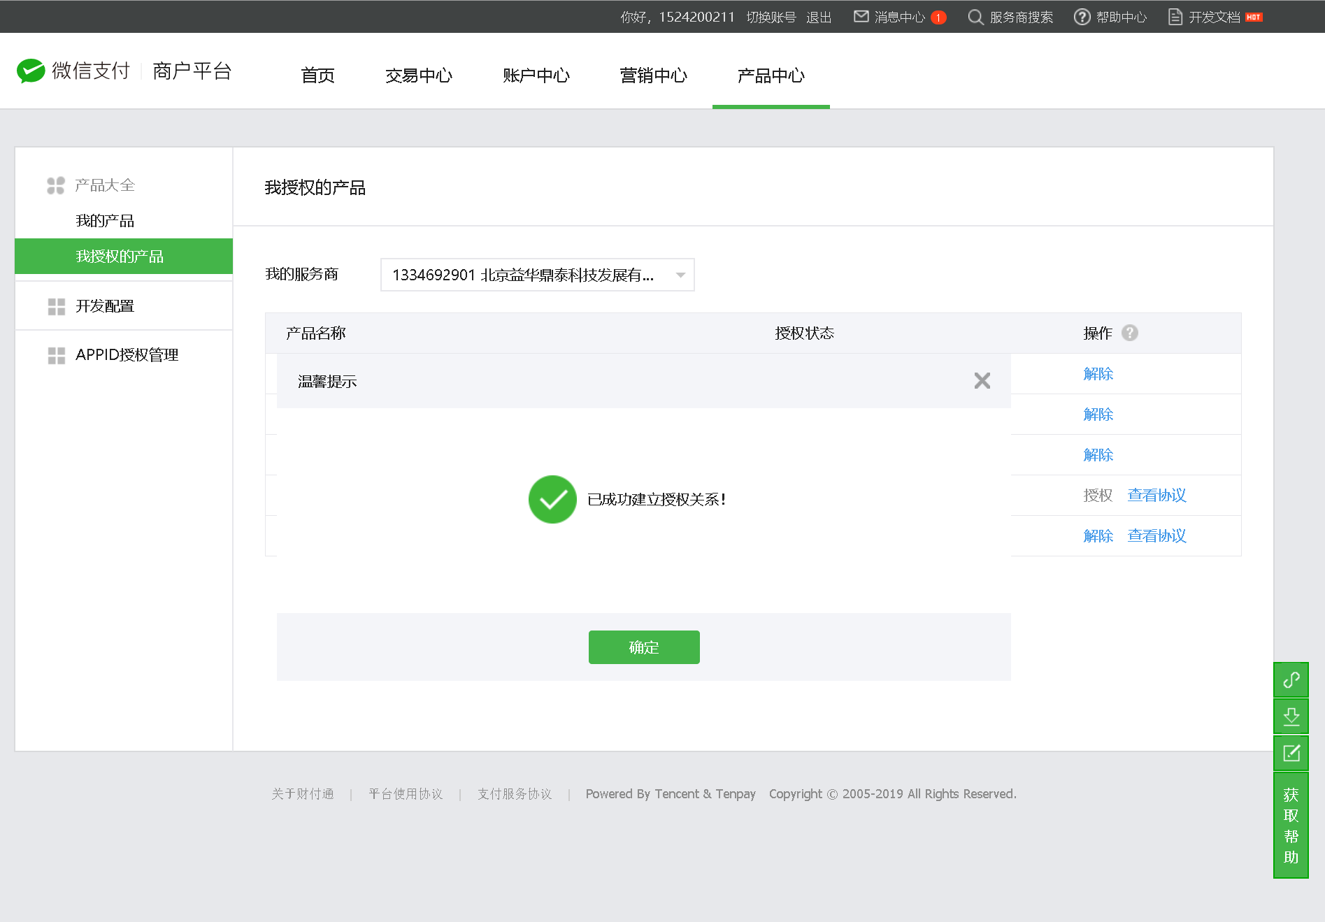Close the 温馨提示 dialog with X

point(982,380)
